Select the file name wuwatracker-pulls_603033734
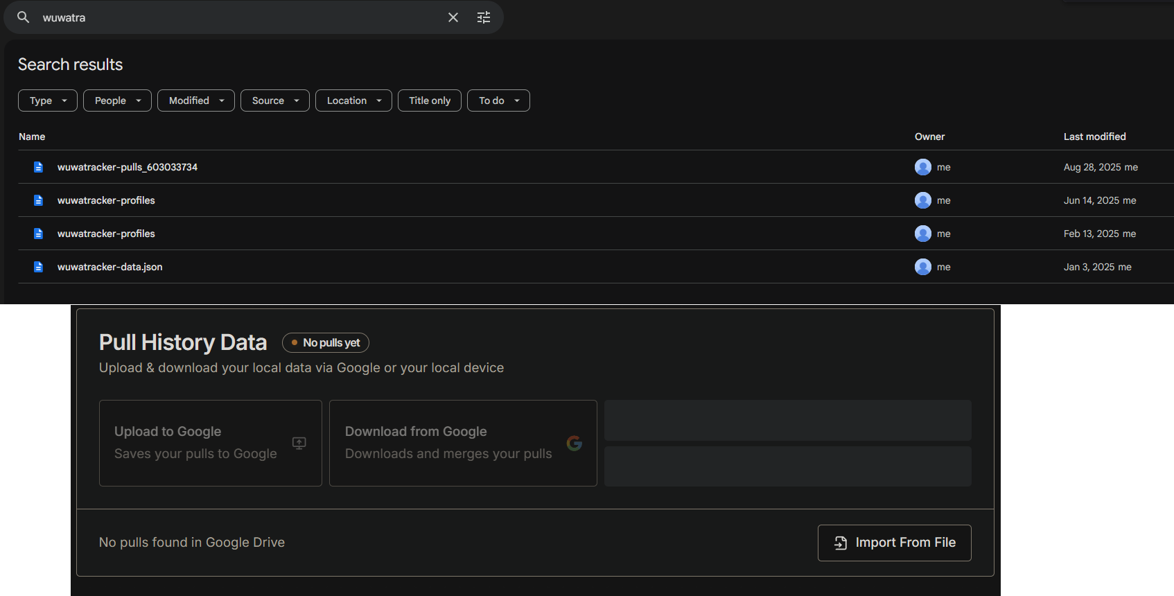The image size is (1174, 596). [128, 167]
